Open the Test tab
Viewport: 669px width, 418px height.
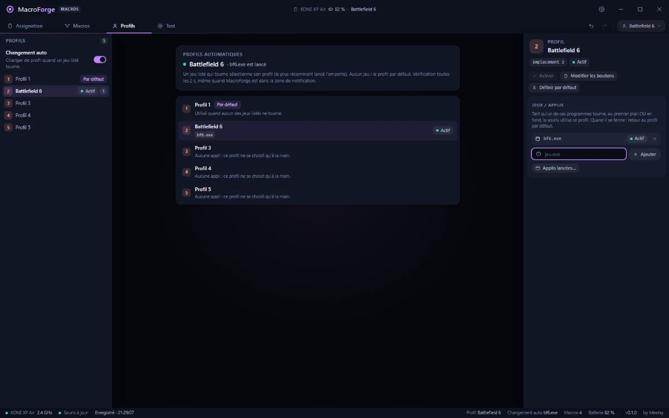coord(167,26)
